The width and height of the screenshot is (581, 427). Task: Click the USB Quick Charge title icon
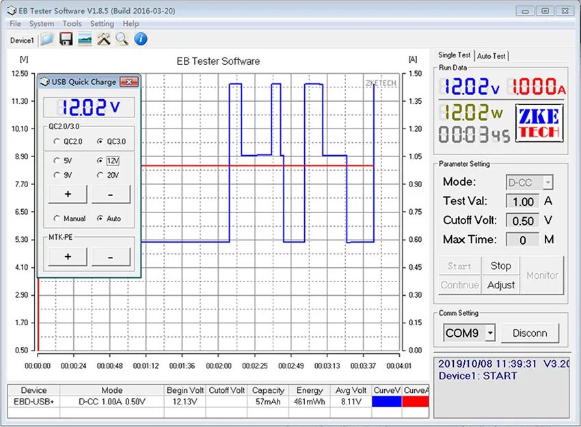click(45, 82)
